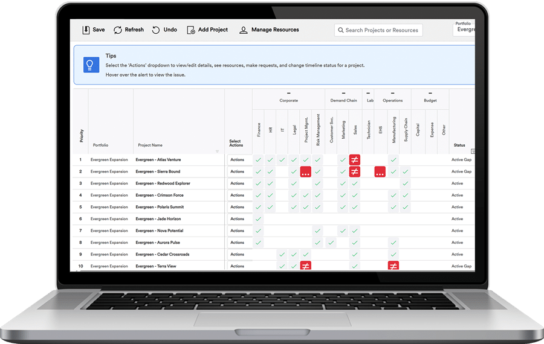Open the Project Name column filter
Viewport: 544px width, 344px height.
[218, 151]
